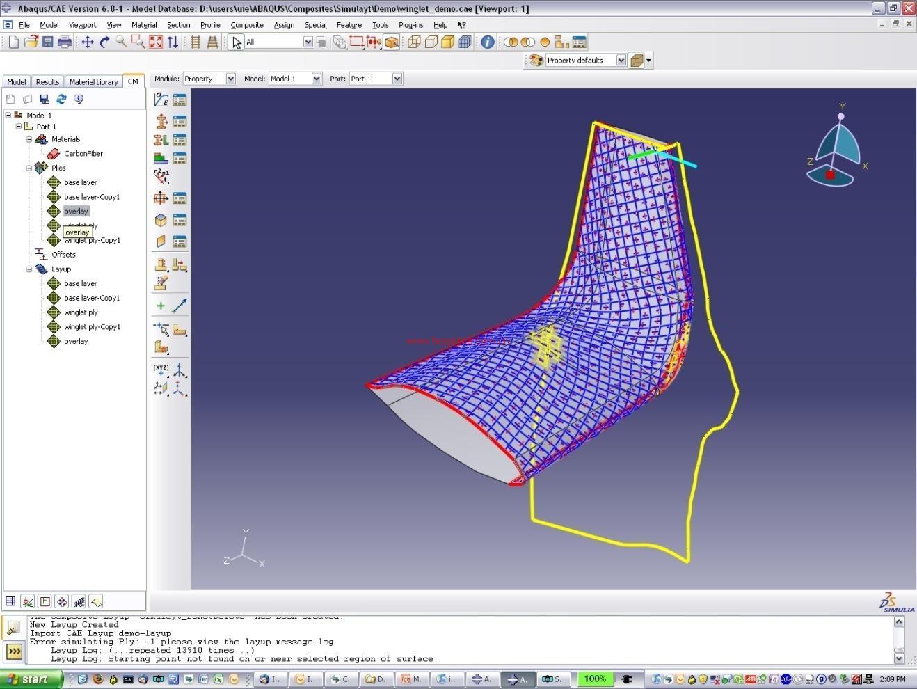Click the Auto-Fit View icon
917x689 pixels.
coord(155,42)
